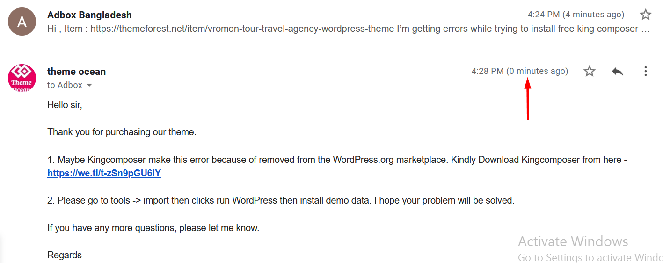
Task: Click the "to Adbox" recipient text
Action: tap(65, 85)
